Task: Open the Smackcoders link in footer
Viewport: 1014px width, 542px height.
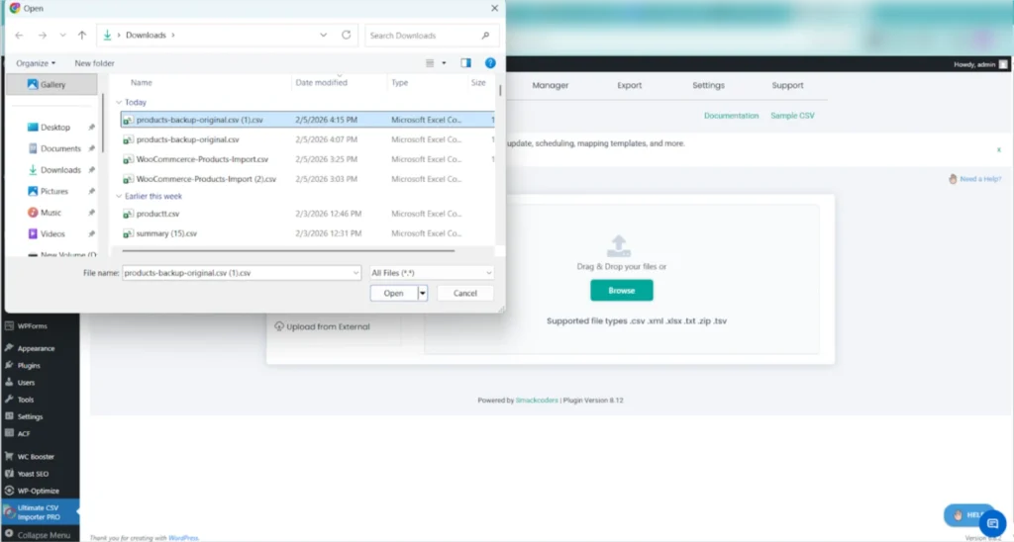Action: point(537,401)
